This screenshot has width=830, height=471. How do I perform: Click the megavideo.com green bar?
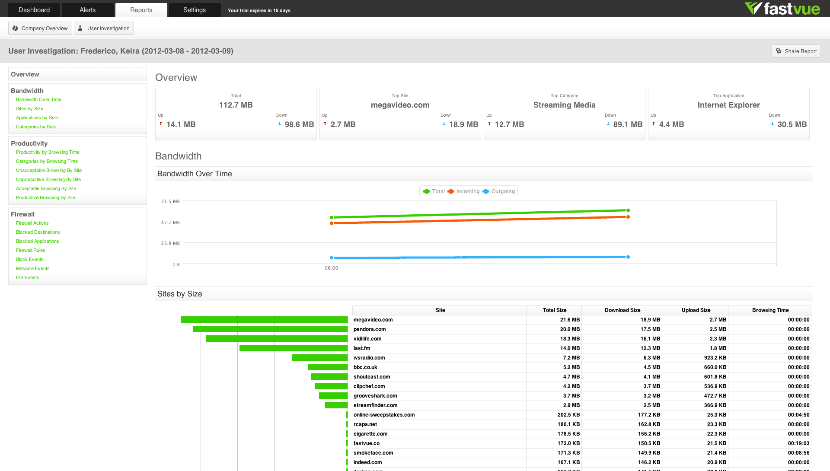pyautogui.click(x=264, y=320)
